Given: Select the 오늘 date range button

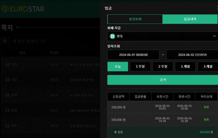Looking at the screenshot, I should click(x=118, y=66).
